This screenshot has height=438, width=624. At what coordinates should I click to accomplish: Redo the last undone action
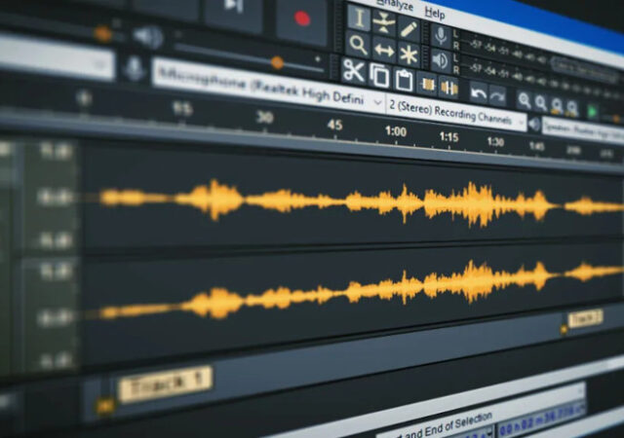[497, 96]
